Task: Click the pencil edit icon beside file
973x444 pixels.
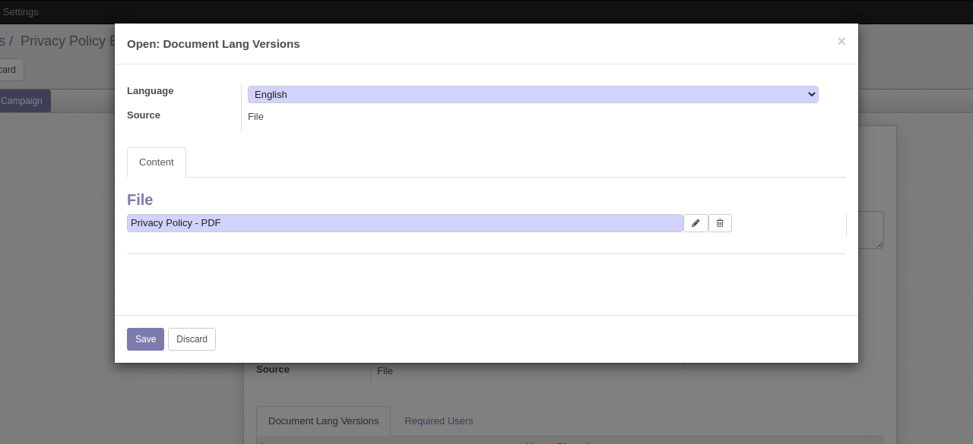Action: 696,223
